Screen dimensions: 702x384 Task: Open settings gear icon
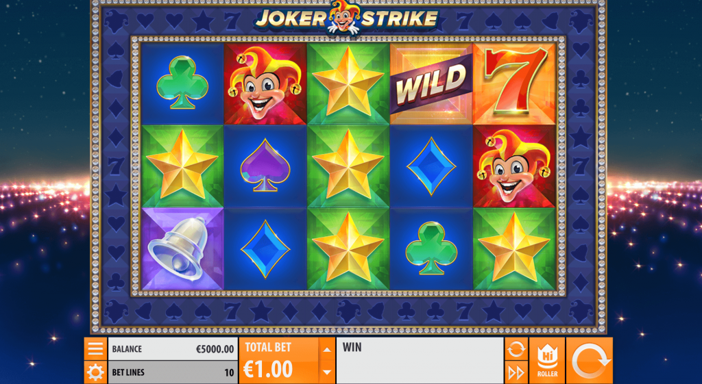click(x=95, y=372)
